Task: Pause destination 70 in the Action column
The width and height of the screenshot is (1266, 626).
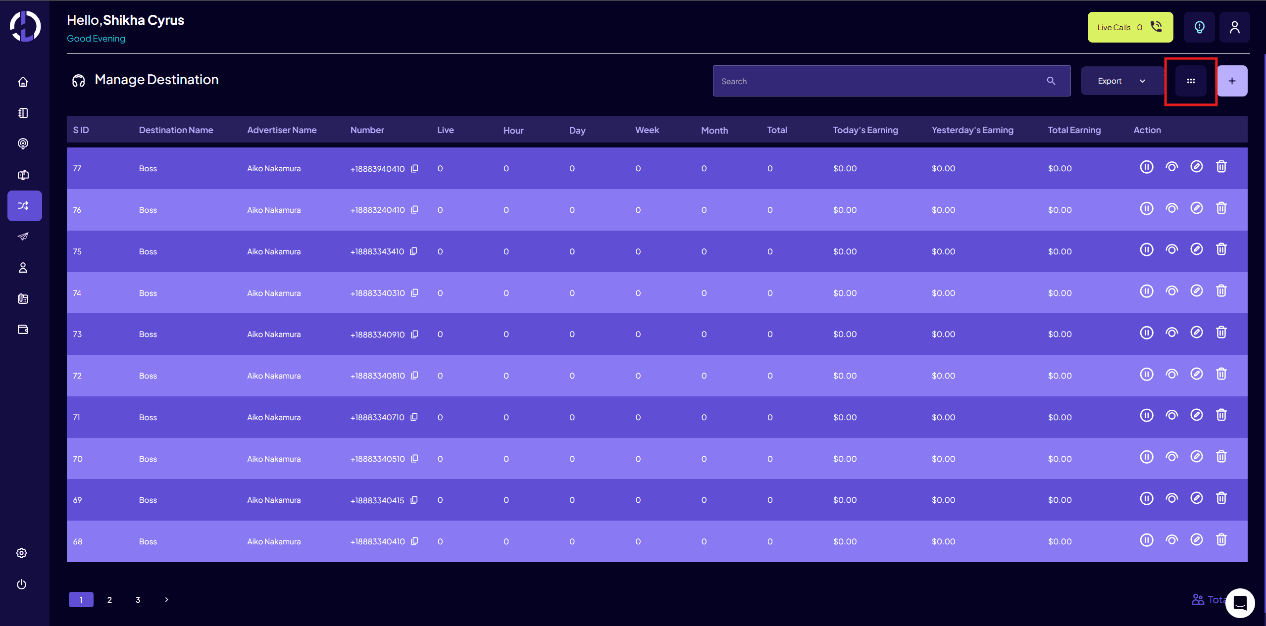Action: tap(1147, 457)
